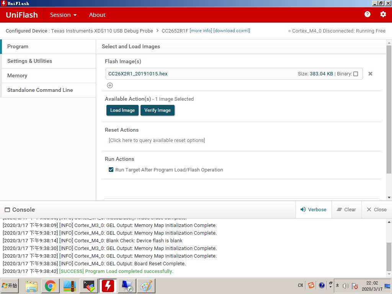This screenshot has height=294, width=392.
Task: Toggle the Binary checkbox
Action: (356, 74)
